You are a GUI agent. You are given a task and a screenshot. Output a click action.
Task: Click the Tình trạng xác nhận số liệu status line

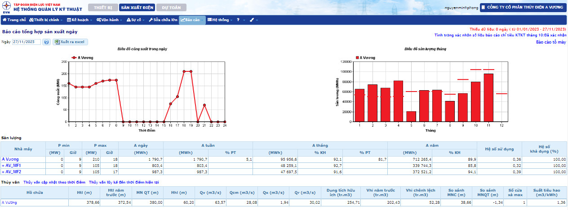[x=500, y=35]
